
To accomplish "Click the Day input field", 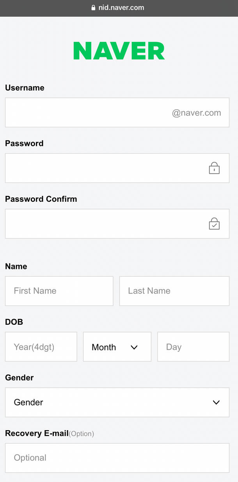I will point(193,347).
